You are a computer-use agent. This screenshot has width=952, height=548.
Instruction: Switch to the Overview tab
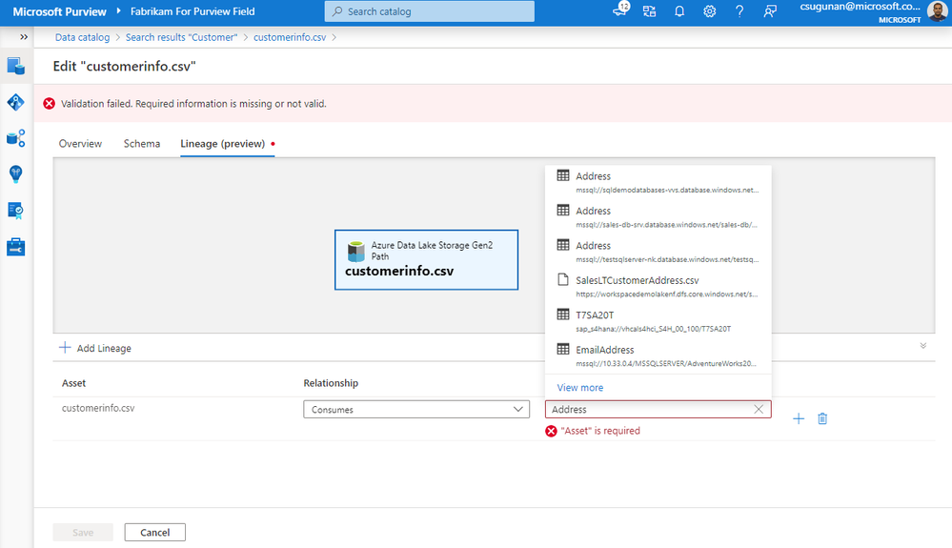tap(80, 144)
